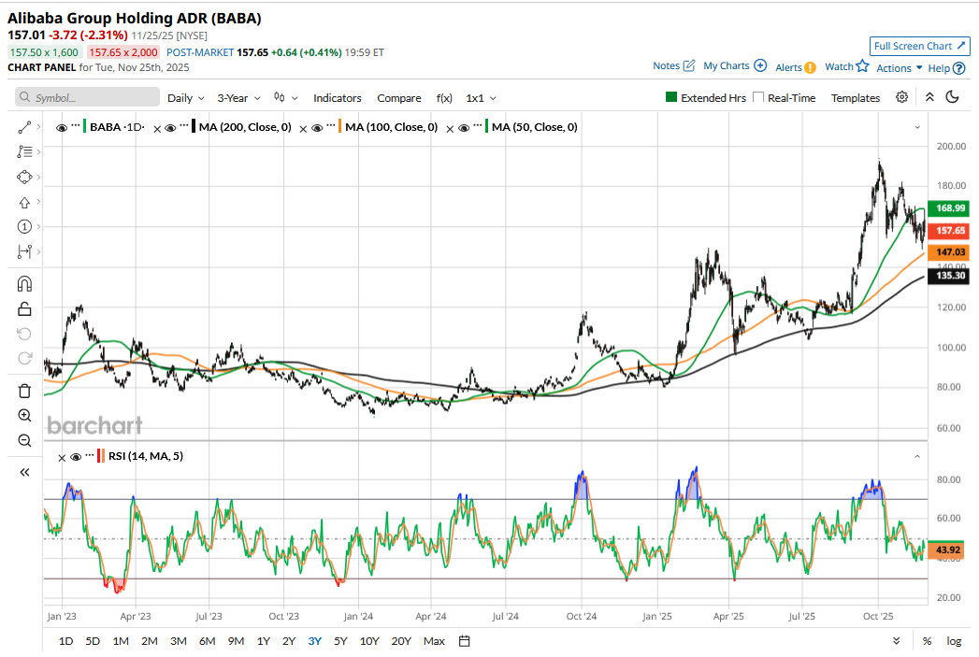Enable the Real-Time checkbox
This screenshot has width=979, height=657.
[x=758, y=97]
